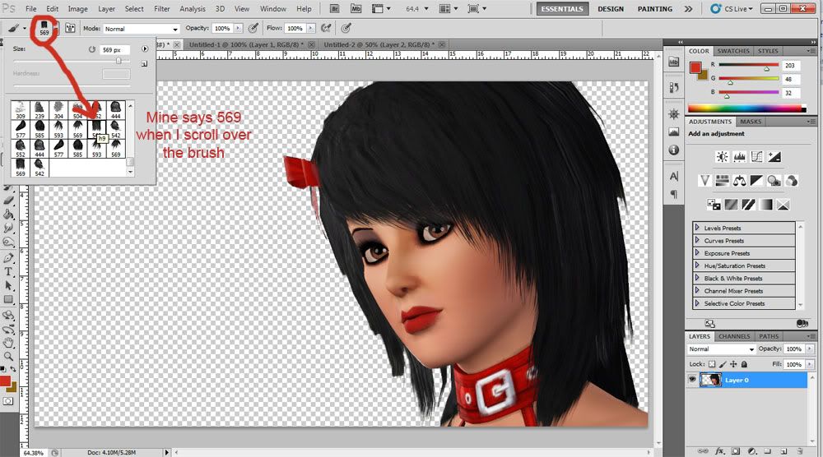Delete layer with trash icon

point(799,451)
